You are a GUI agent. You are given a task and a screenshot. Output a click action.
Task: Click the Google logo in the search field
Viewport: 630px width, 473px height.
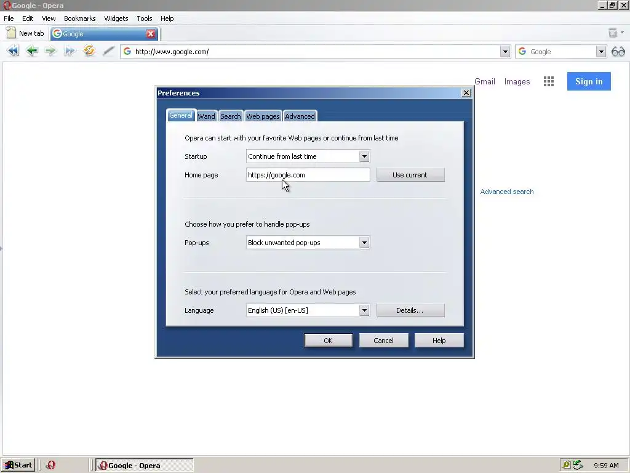tap(522, 52)
